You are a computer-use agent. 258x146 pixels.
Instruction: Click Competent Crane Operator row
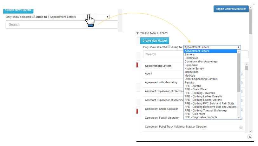tap(161, 109)
